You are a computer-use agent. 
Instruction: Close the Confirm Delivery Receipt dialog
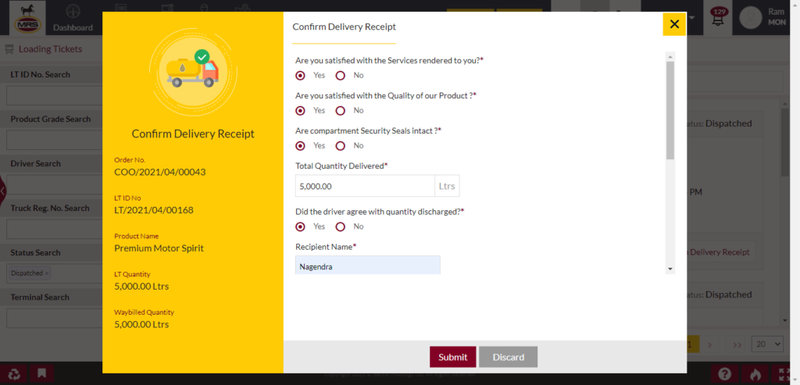[x=674, y=24]
